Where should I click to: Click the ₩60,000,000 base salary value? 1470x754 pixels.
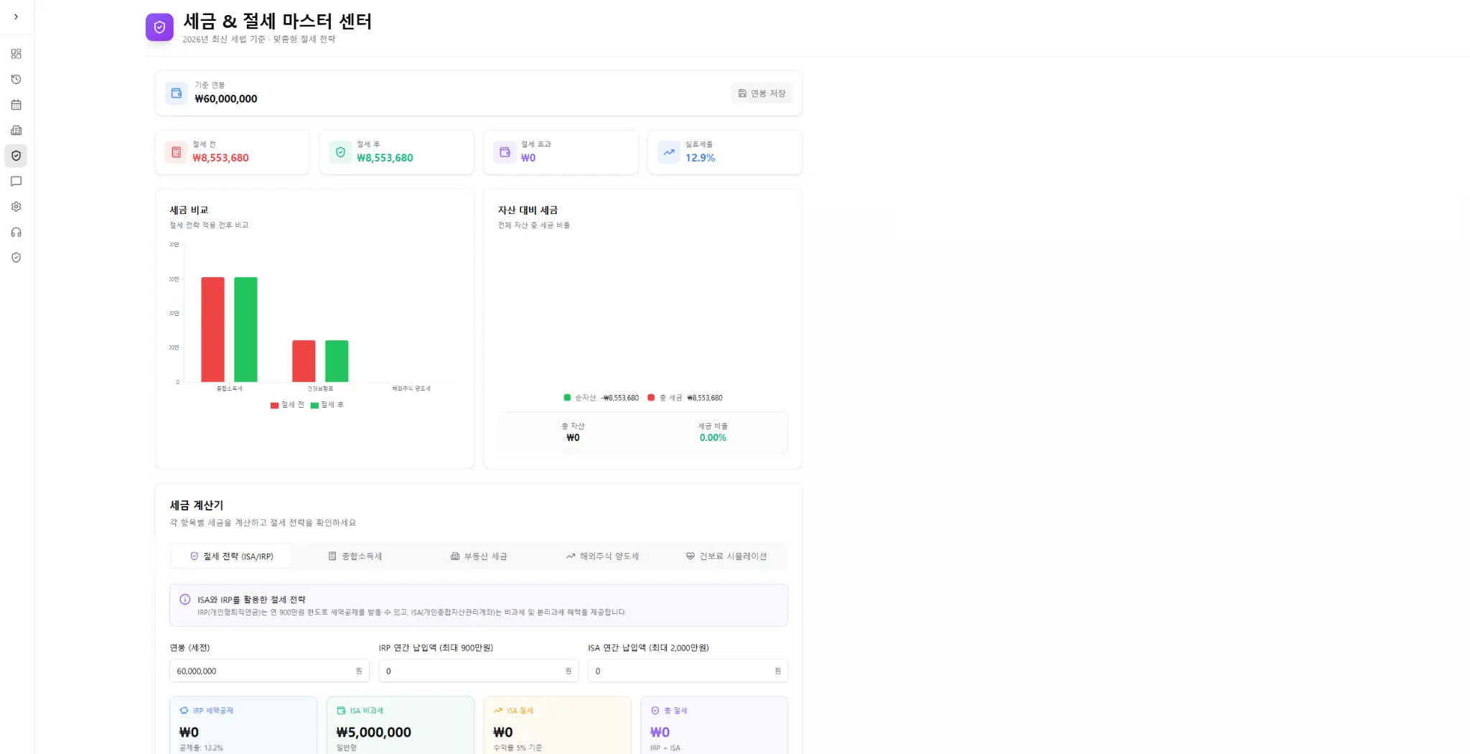(226, 99)
